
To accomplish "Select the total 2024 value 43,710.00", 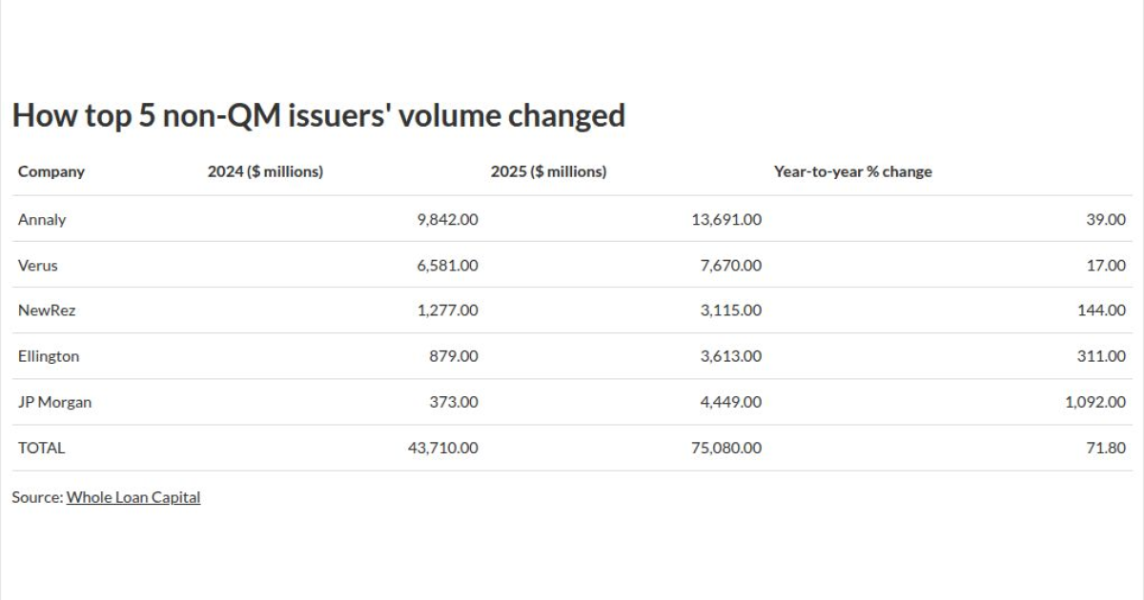I will (443, 448).
